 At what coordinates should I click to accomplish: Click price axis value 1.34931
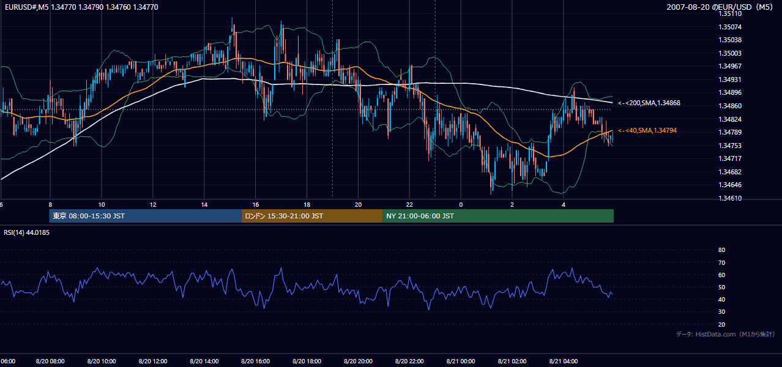pos(730,80)
